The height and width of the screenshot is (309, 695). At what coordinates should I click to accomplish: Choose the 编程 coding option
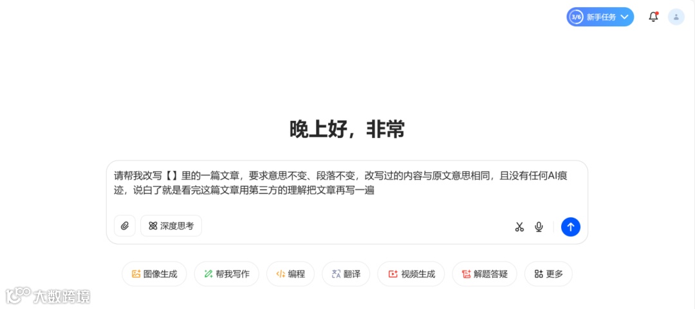(290, 274)
